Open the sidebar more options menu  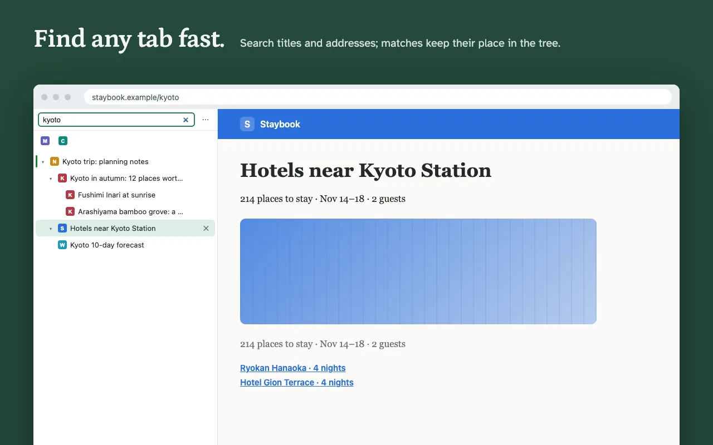click(x=206, y=120)
